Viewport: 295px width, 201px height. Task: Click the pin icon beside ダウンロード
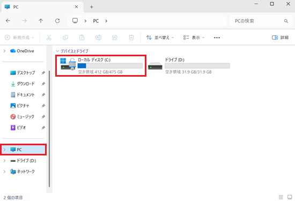click(x=43, y=84)
